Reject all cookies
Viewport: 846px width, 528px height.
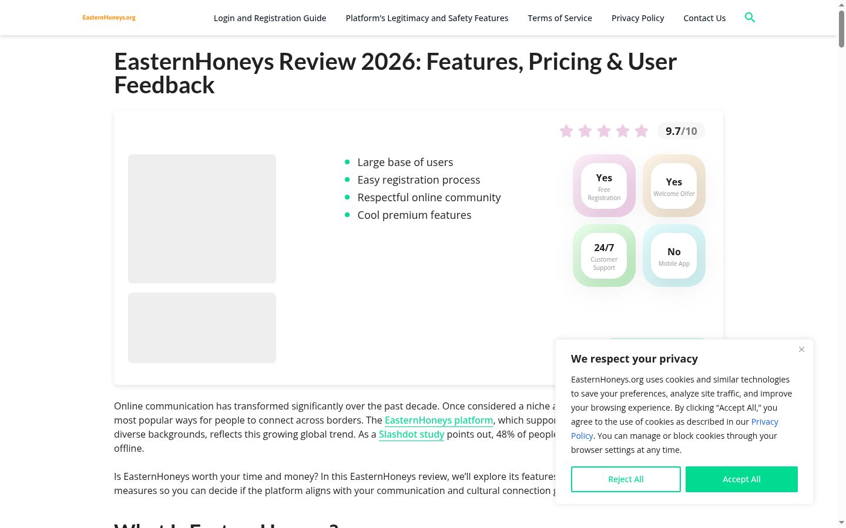(626, 479)
